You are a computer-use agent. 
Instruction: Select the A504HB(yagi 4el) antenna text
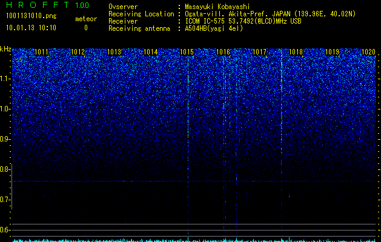point(214,28)
